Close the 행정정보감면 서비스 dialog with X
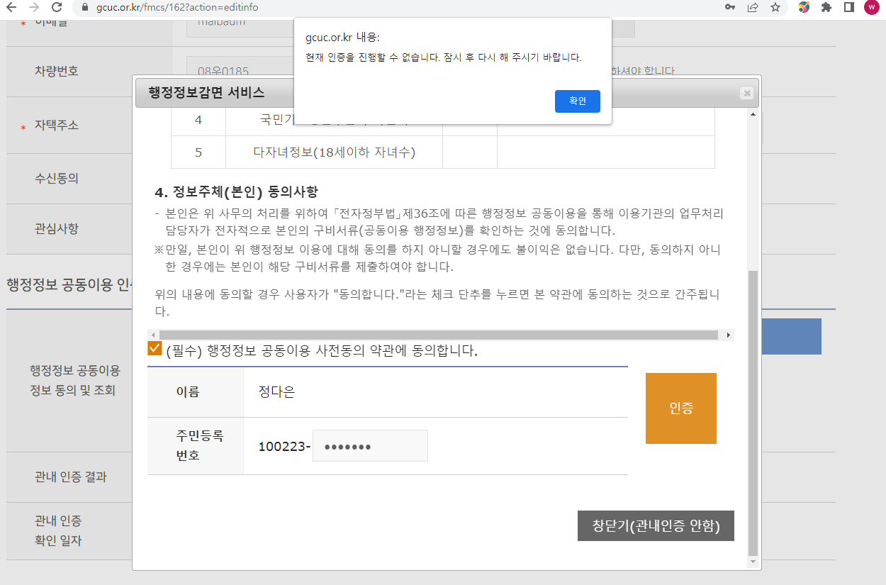This screenshot has width=886, height=585. 746,93
